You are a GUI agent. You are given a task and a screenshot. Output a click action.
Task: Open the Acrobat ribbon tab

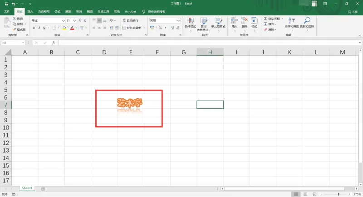[x=130, y=11]
